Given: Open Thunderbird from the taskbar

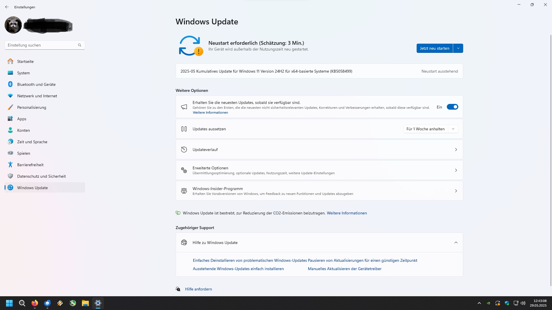Looking at the screenshot, I should point(47,303).
